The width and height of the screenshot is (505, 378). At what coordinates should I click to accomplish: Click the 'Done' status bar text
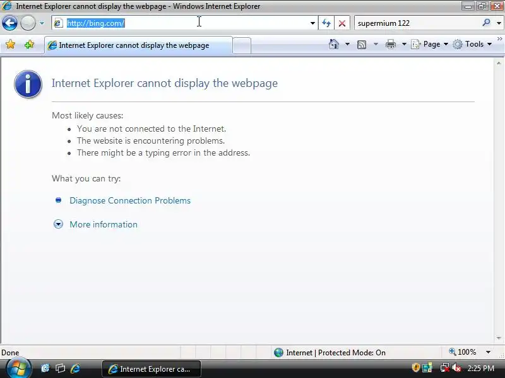(10, 353)
